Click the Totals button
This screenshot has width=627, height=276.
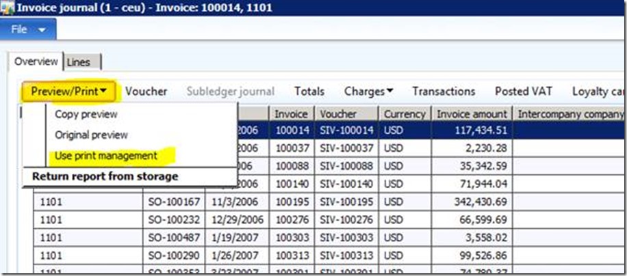pos(309,91)
